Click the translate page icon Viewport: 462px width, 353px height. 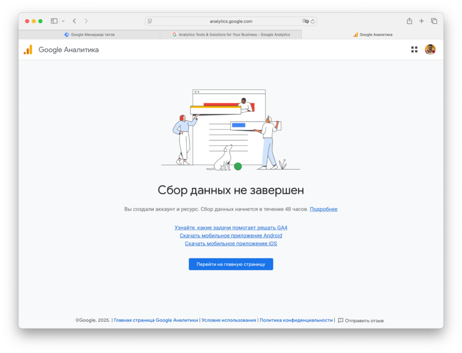(305, 21)
